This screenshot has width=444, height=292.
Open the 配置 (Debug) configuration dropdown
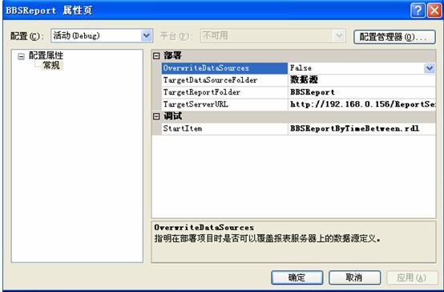(147, 36)
